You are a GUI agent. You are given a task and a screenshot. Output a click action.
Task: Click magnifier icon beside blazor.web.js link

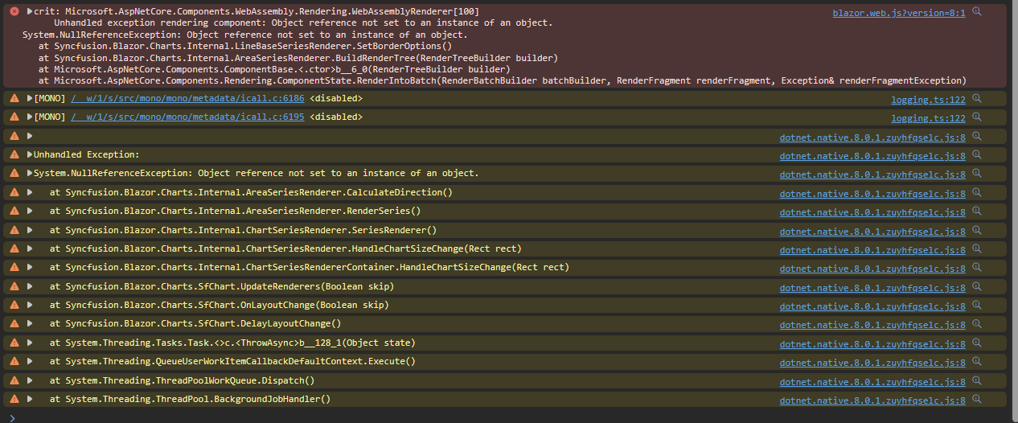pyautogui.click(x=977, y=12)
